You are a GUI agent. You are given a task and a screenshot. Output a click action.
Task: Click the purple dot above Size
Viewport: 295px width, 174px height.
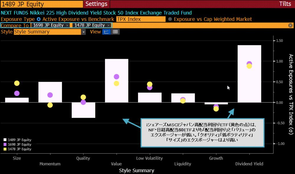tap(17, 93)
